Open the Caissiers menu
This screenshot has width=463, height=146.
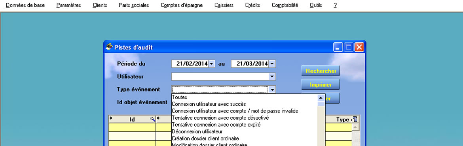coord(224,5)
